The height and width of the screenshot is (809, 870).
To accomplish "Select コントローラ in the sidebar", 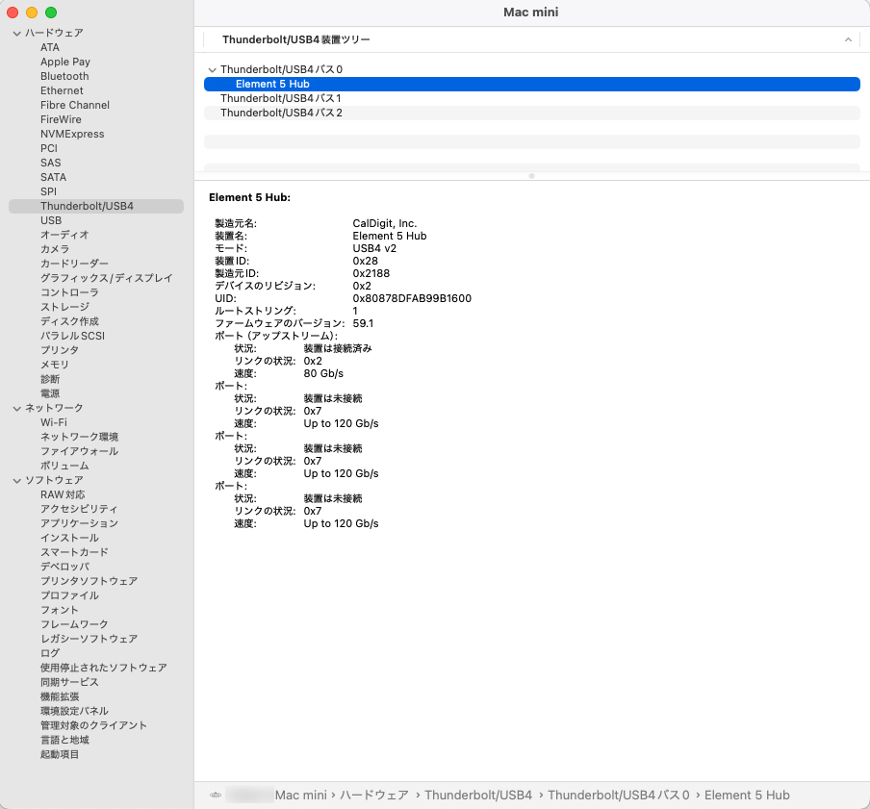I will click(x=69, y=292).
